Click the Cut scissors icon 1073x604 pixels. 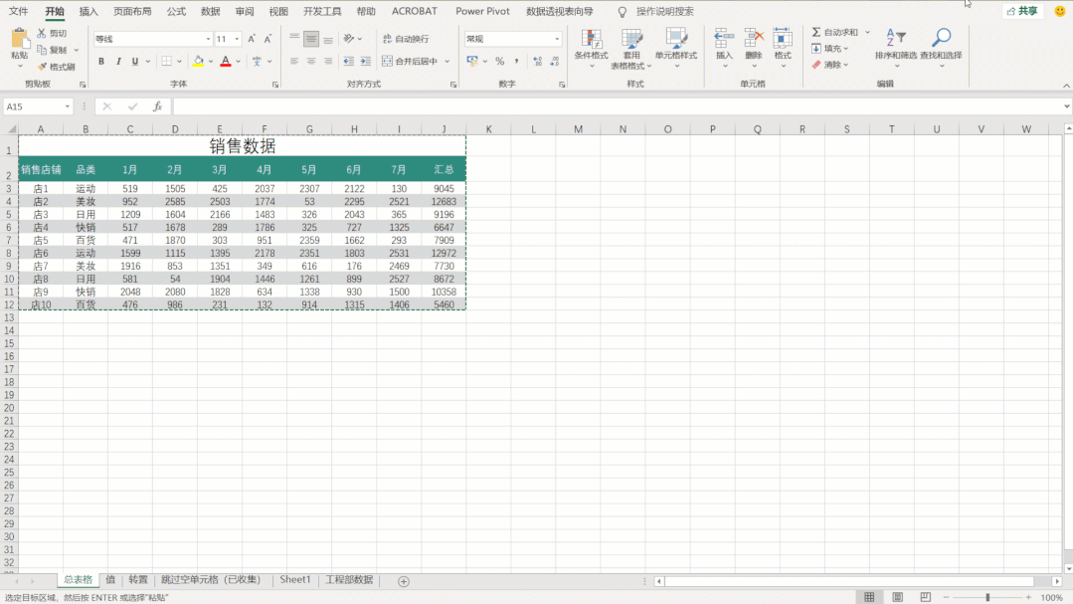42,33
